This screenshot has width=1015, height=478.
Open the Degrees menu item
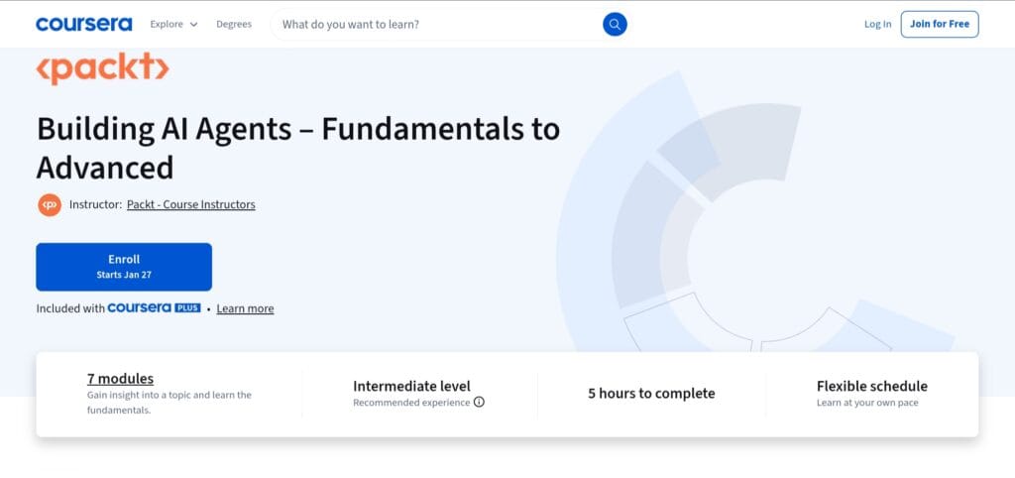tap(234, 25)
